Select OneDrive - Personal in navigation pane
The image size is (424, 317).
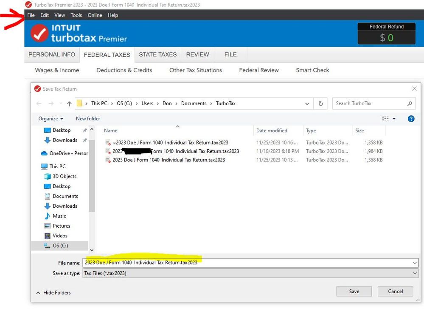[x=65, y=153]
